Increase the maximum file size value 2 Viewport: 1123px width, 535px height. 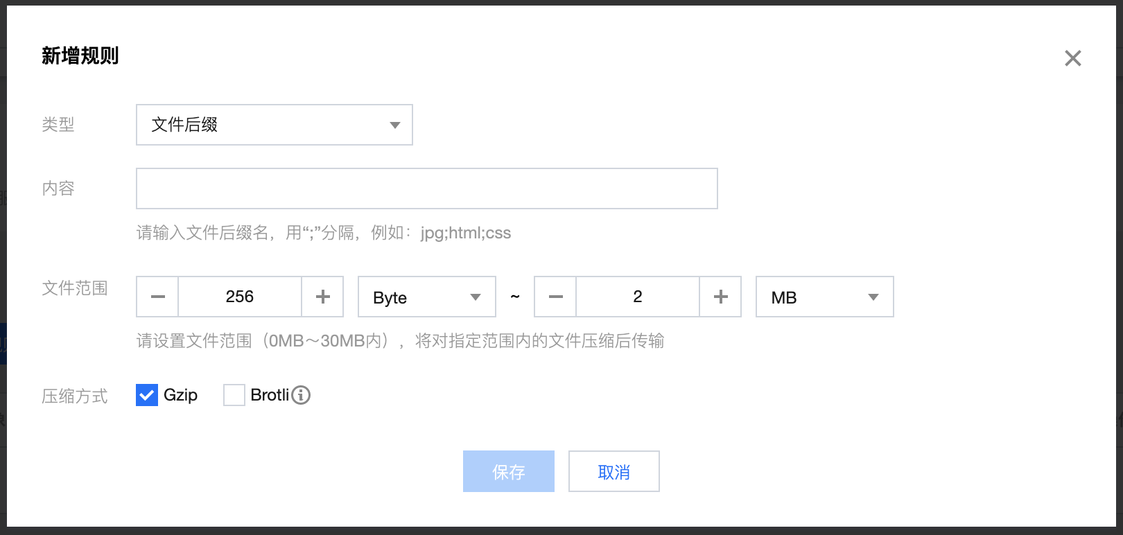click(x=720, y=297)
